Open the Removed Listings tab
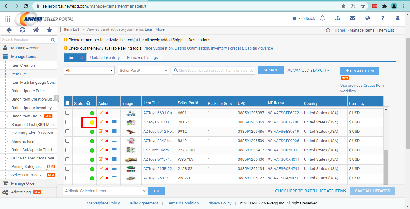 click(x=142, y=58)
